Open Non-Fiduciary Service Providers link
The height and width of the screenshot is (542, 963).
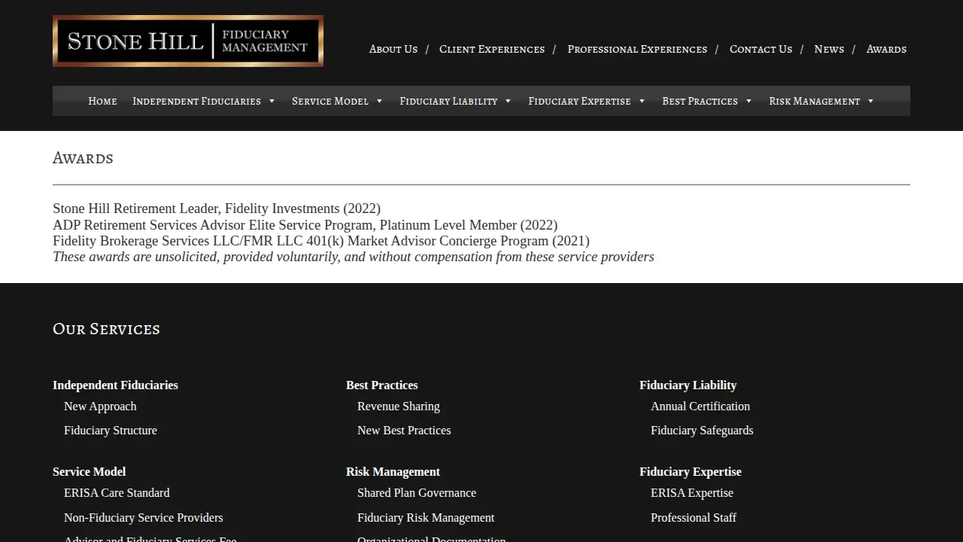pyautogui.click(x=144, y=518)
